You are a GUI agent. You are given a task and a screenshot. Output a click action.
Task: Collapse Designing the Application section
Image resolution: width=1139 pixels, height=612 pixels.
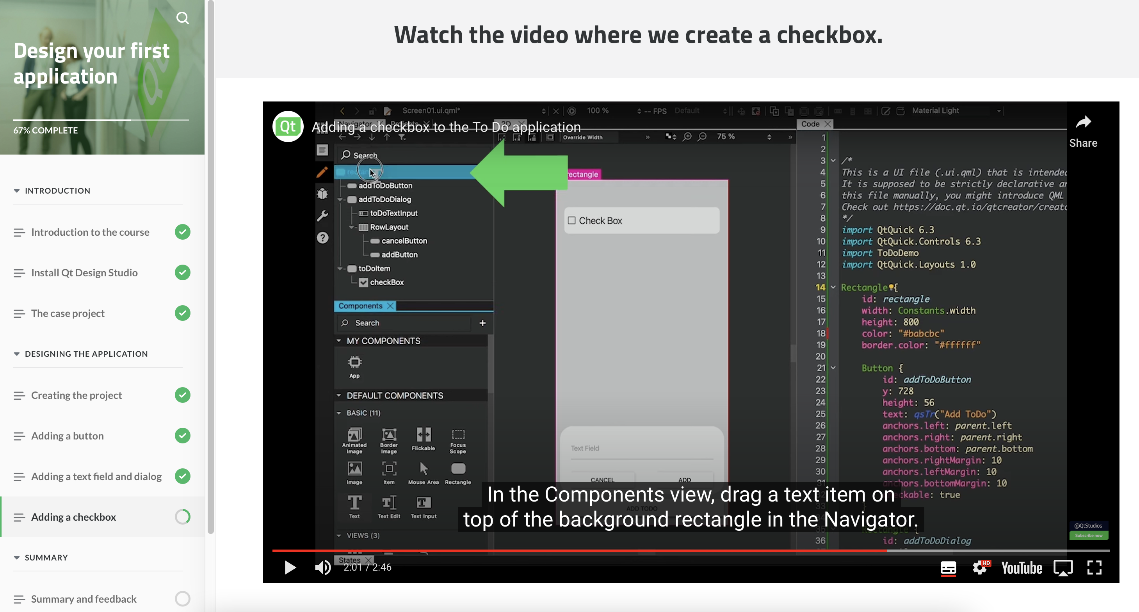17,354
